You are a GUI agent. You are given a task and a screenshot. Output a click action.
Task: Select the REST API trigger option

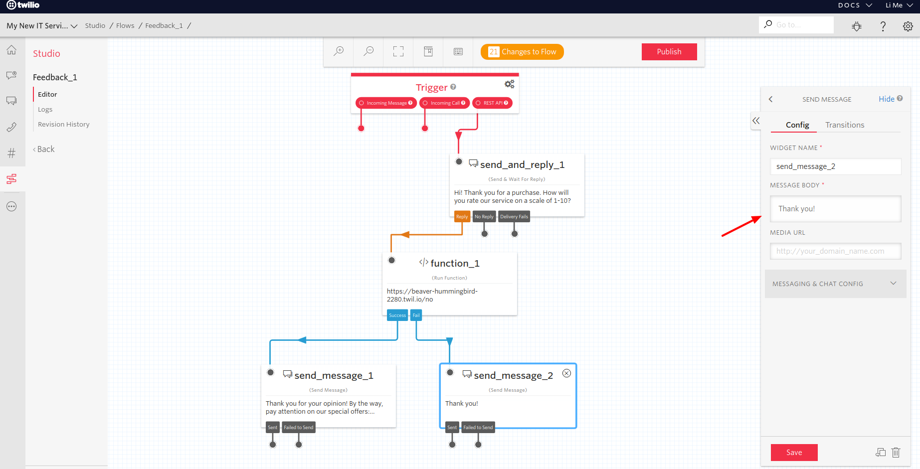point(492,103)
